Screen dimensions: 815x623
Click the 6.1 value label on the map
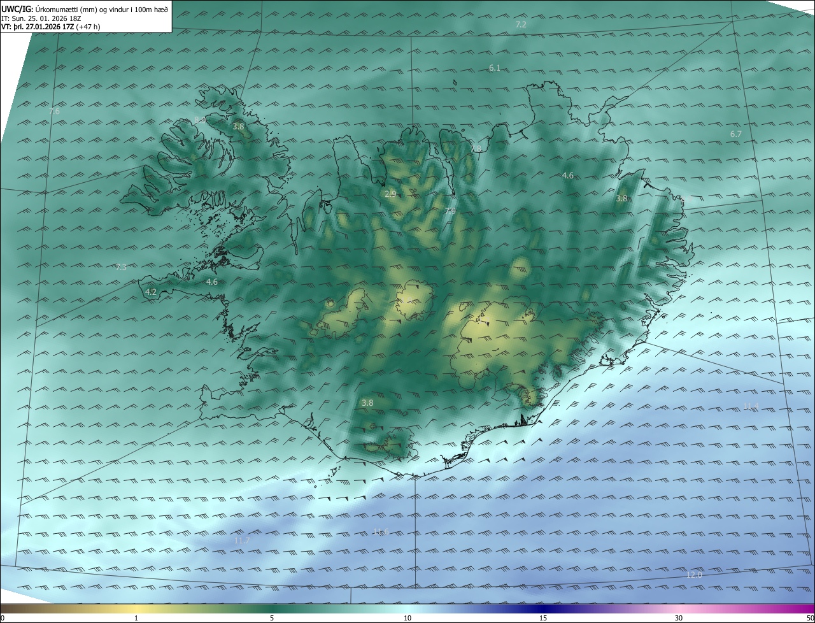pos(495,68)
